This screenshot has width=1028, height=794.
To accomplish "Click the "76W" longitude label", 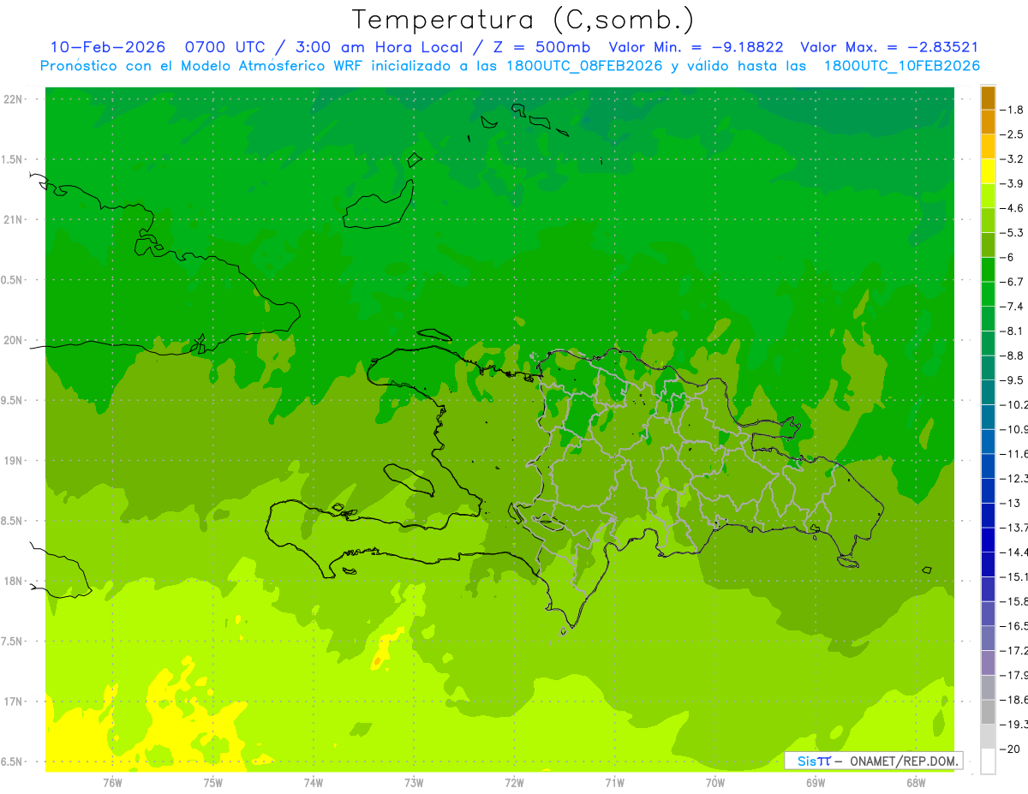I will [112, 782].
